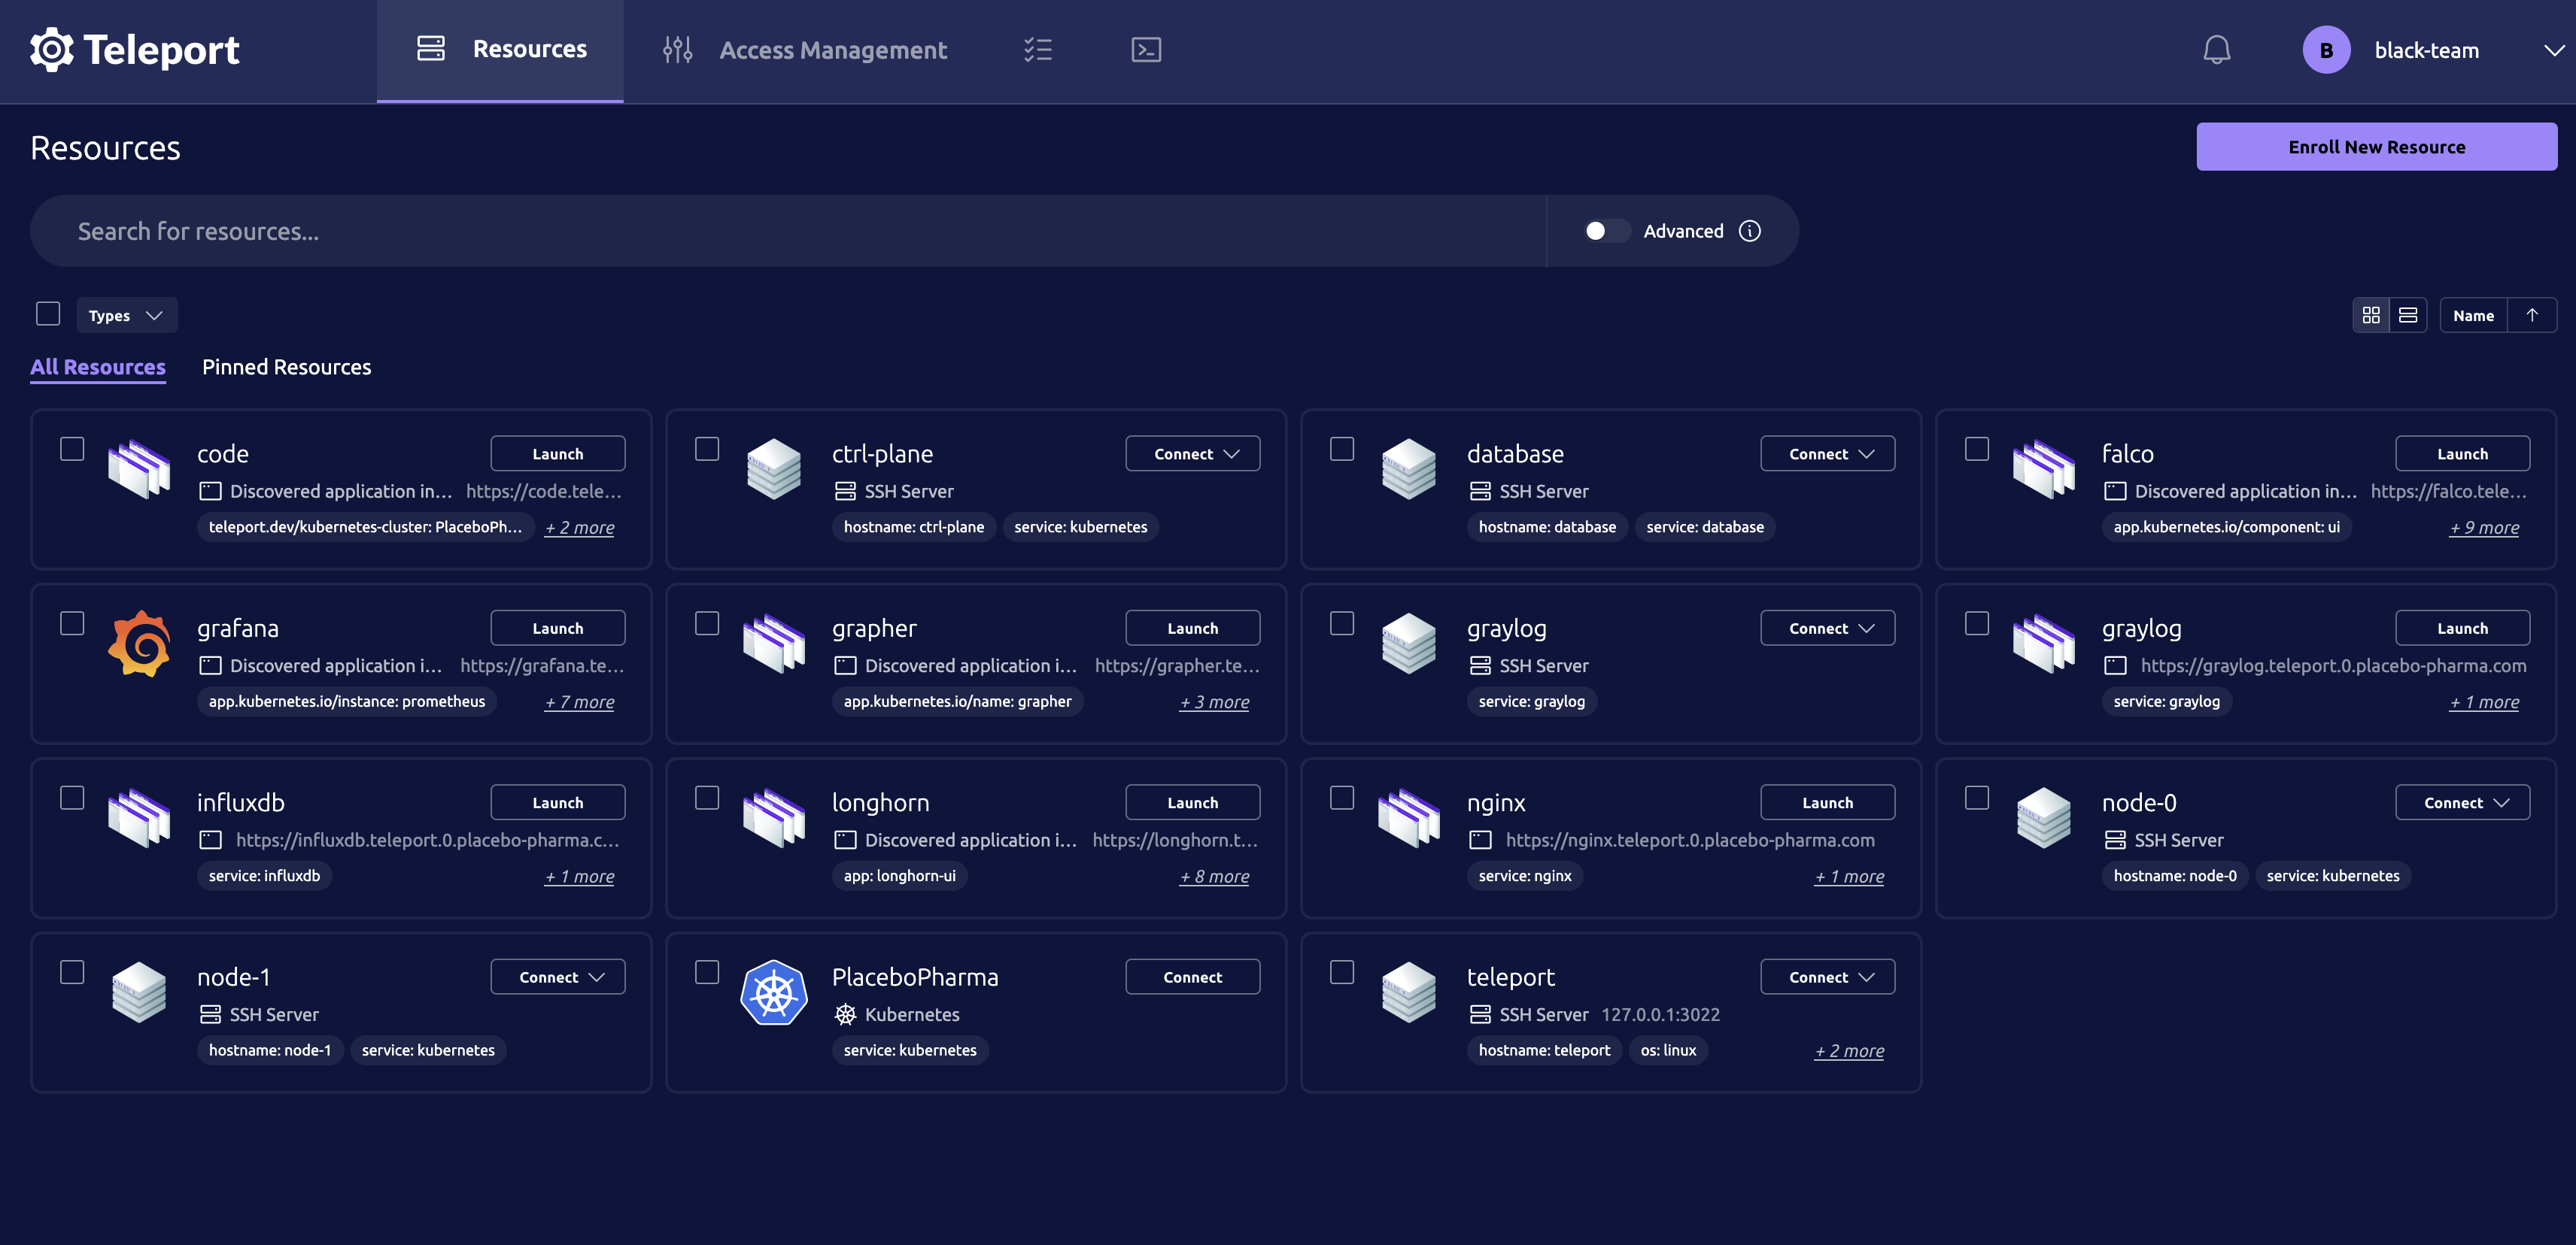Image resolution: width=2576 pixels, height=1245 pixels.
Task: Click the Teleport gear logo
Action: (x=52, y=49)
